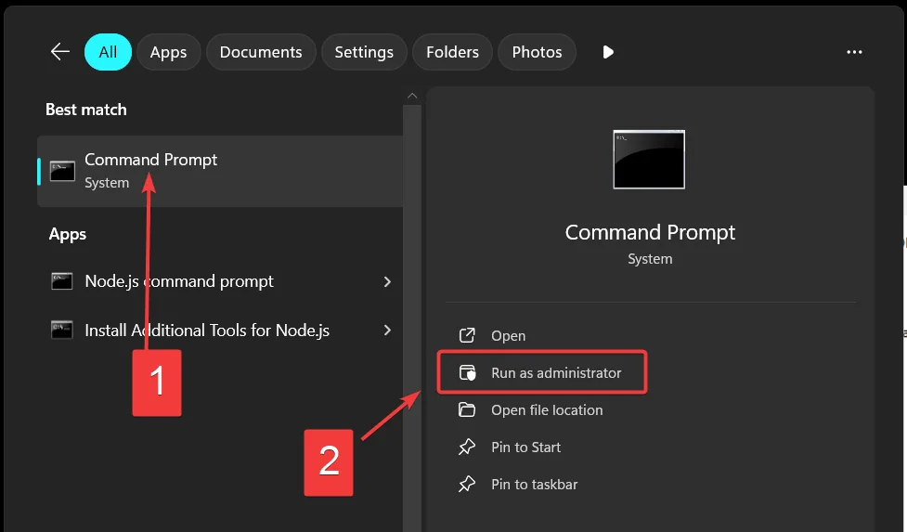Click the Run as administrator shield icon

467,373
